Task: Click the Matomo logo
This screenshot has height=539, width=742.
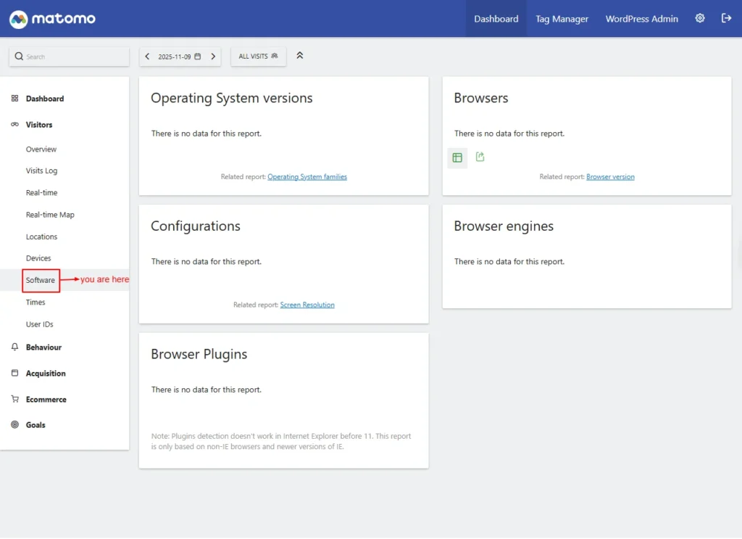Action: click(x=52, y=19)
